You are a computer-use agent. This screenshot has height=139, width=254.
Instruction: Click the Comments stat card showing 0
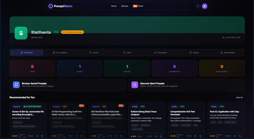(x=174, y=68)
